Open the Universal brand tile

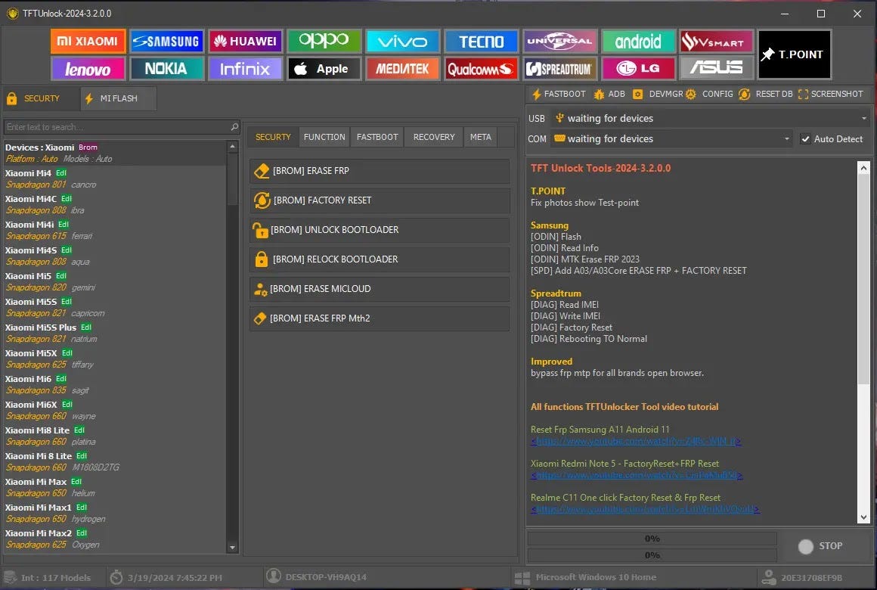[559, 42]
